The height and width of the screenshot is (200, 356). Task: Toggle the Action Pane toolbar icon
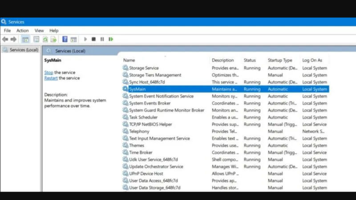click(73, 39)
